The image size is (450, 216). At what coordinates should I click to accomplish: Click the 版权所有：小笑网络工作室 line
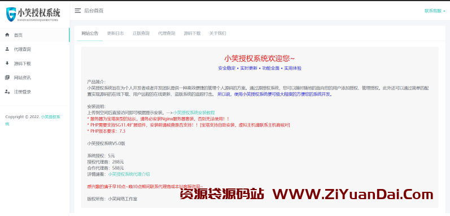tap(112, 199)
